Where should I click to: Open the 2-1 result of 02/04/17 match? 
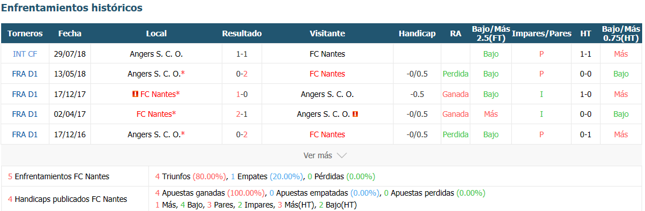[242, 114]
